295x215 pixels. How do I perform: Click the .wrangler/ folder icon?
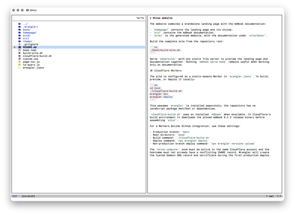coord(20,27)
